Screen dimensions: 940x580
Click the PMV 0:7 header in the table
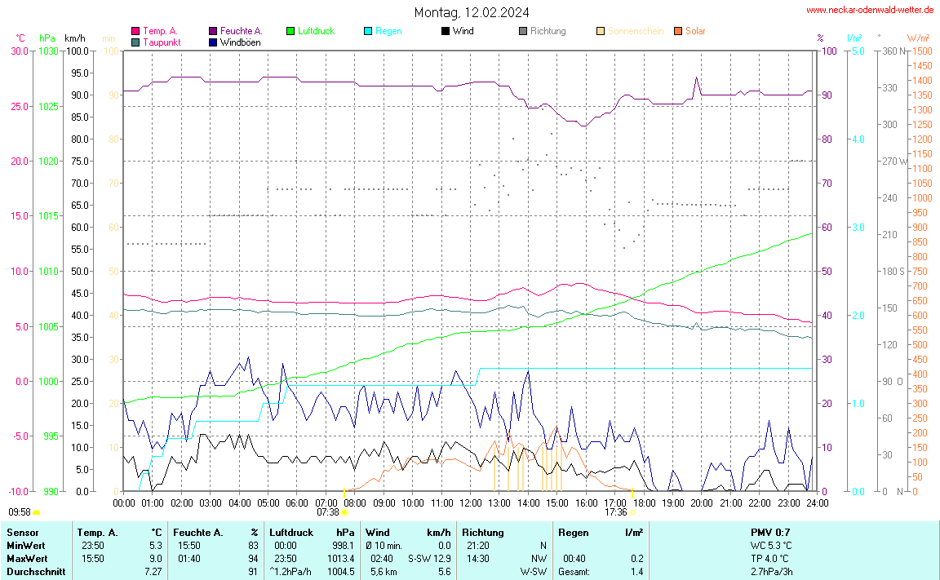770,533
